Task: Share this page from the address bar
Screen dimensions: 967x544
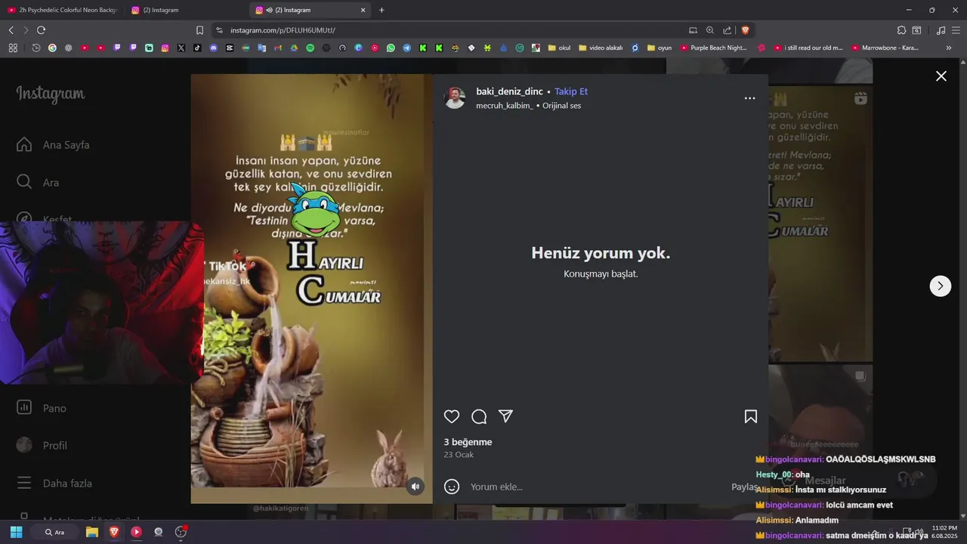Action: (x=727, y=30)
